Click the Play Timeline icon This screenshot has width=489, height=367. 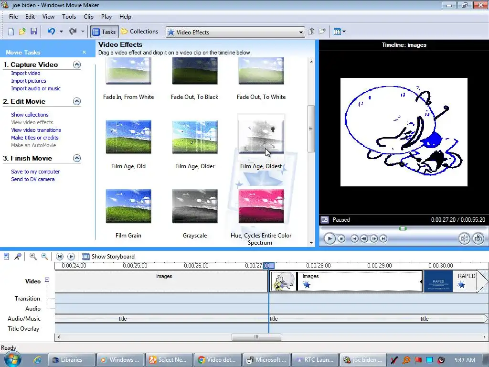71,257
